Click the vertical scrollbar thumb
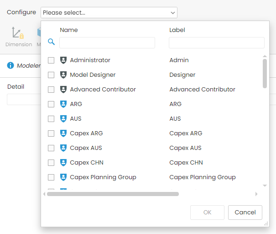This screenshot has height=234, width=276. click(x=265, y=74)
